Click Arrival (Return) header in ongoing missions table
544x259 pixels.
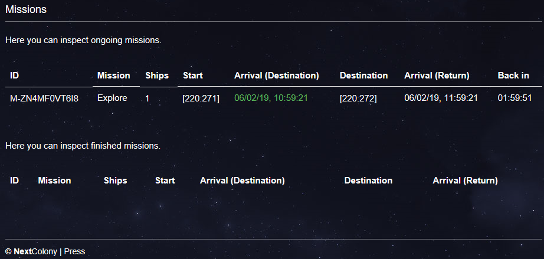pos(437,76)
